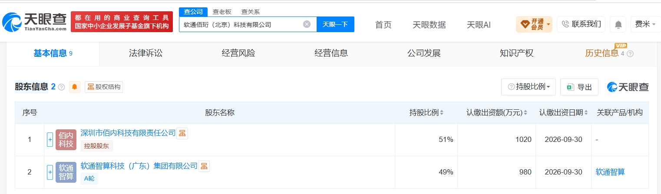Click the 天眼查 logo at top left

click(x=35, y=22)
